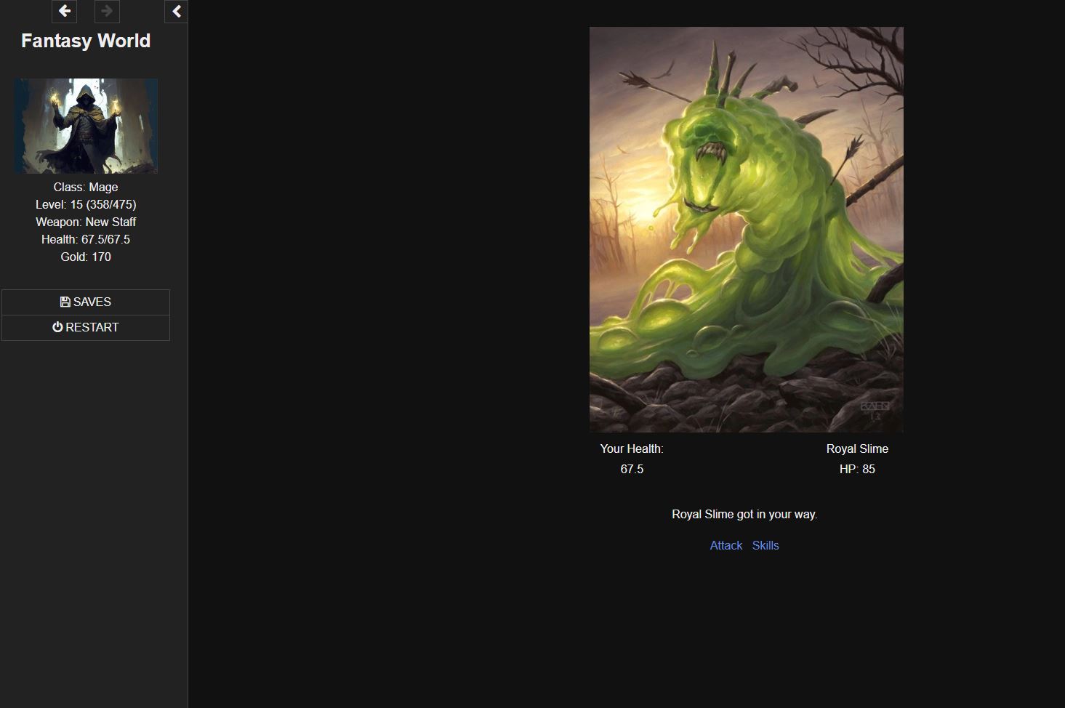1065x708 pixels.
Task: Click the Royal Slime HP: 85 value
Action: coord(857,469)
